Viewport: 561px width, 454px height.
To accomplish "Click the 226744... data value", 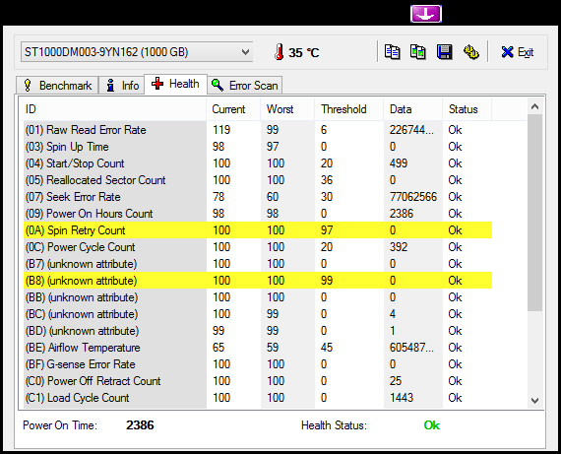I will [411, 130].
